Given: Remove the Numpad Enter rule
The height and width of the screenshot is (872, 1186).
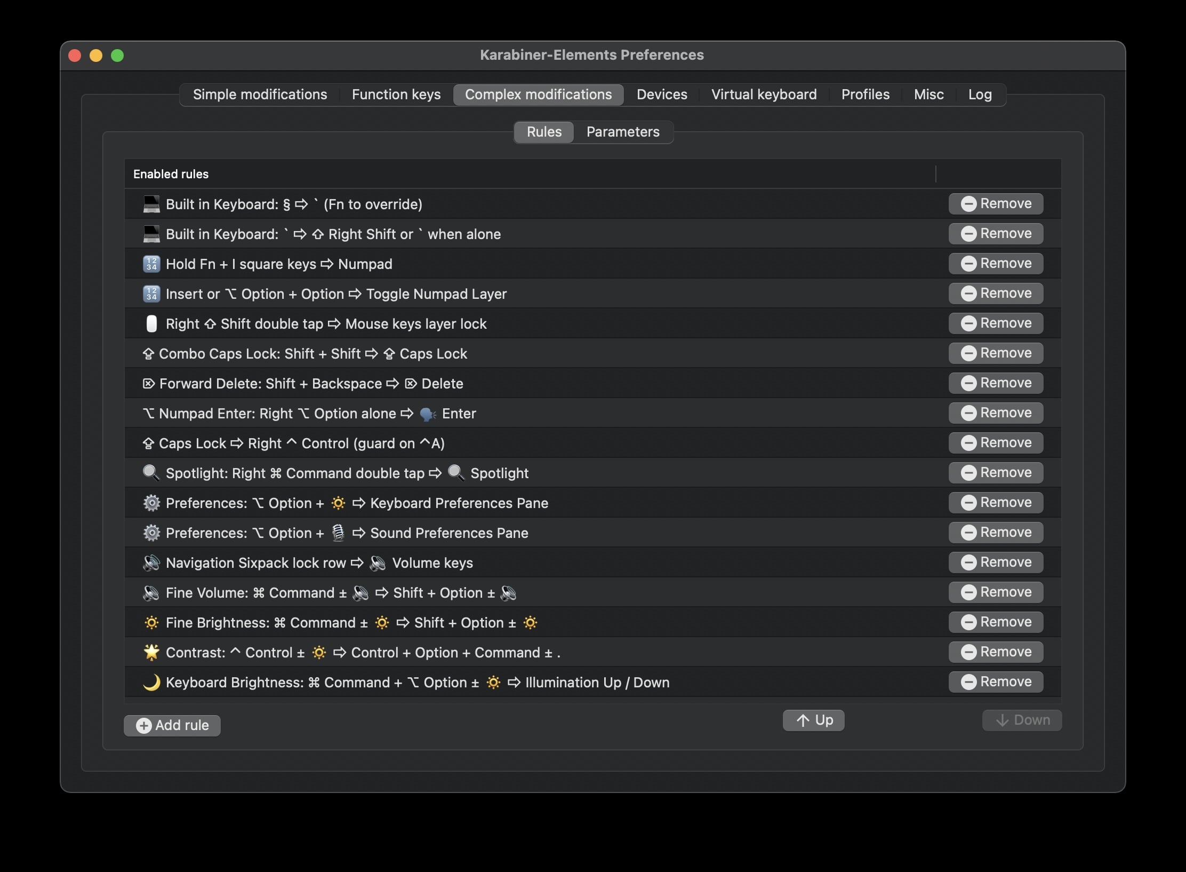Looking at the screenshot, I should pos(996,413).
